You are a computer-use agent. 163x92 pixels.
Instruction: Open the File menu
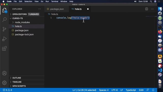15,2
